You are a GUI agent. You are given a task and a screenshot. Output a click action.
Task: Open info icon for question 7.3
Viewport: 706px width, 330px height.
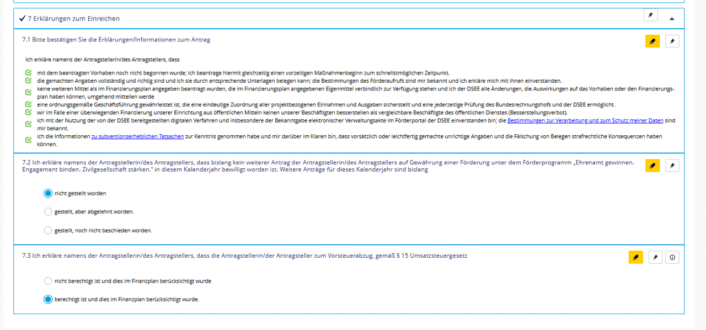[x=672, y=257]
